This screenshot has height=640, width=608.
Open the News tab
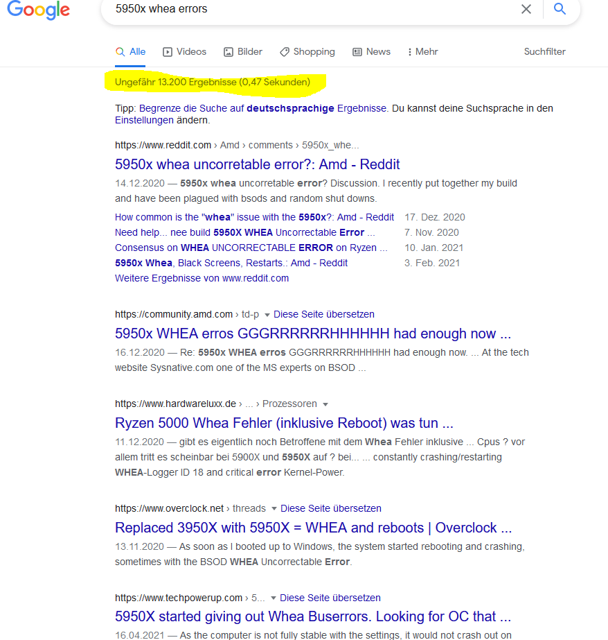tap(372, 52)
